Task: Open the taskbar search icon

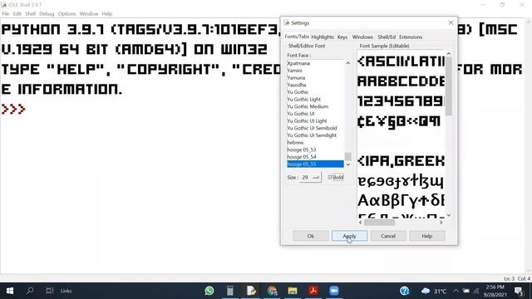Action: (x=30, y=291)
